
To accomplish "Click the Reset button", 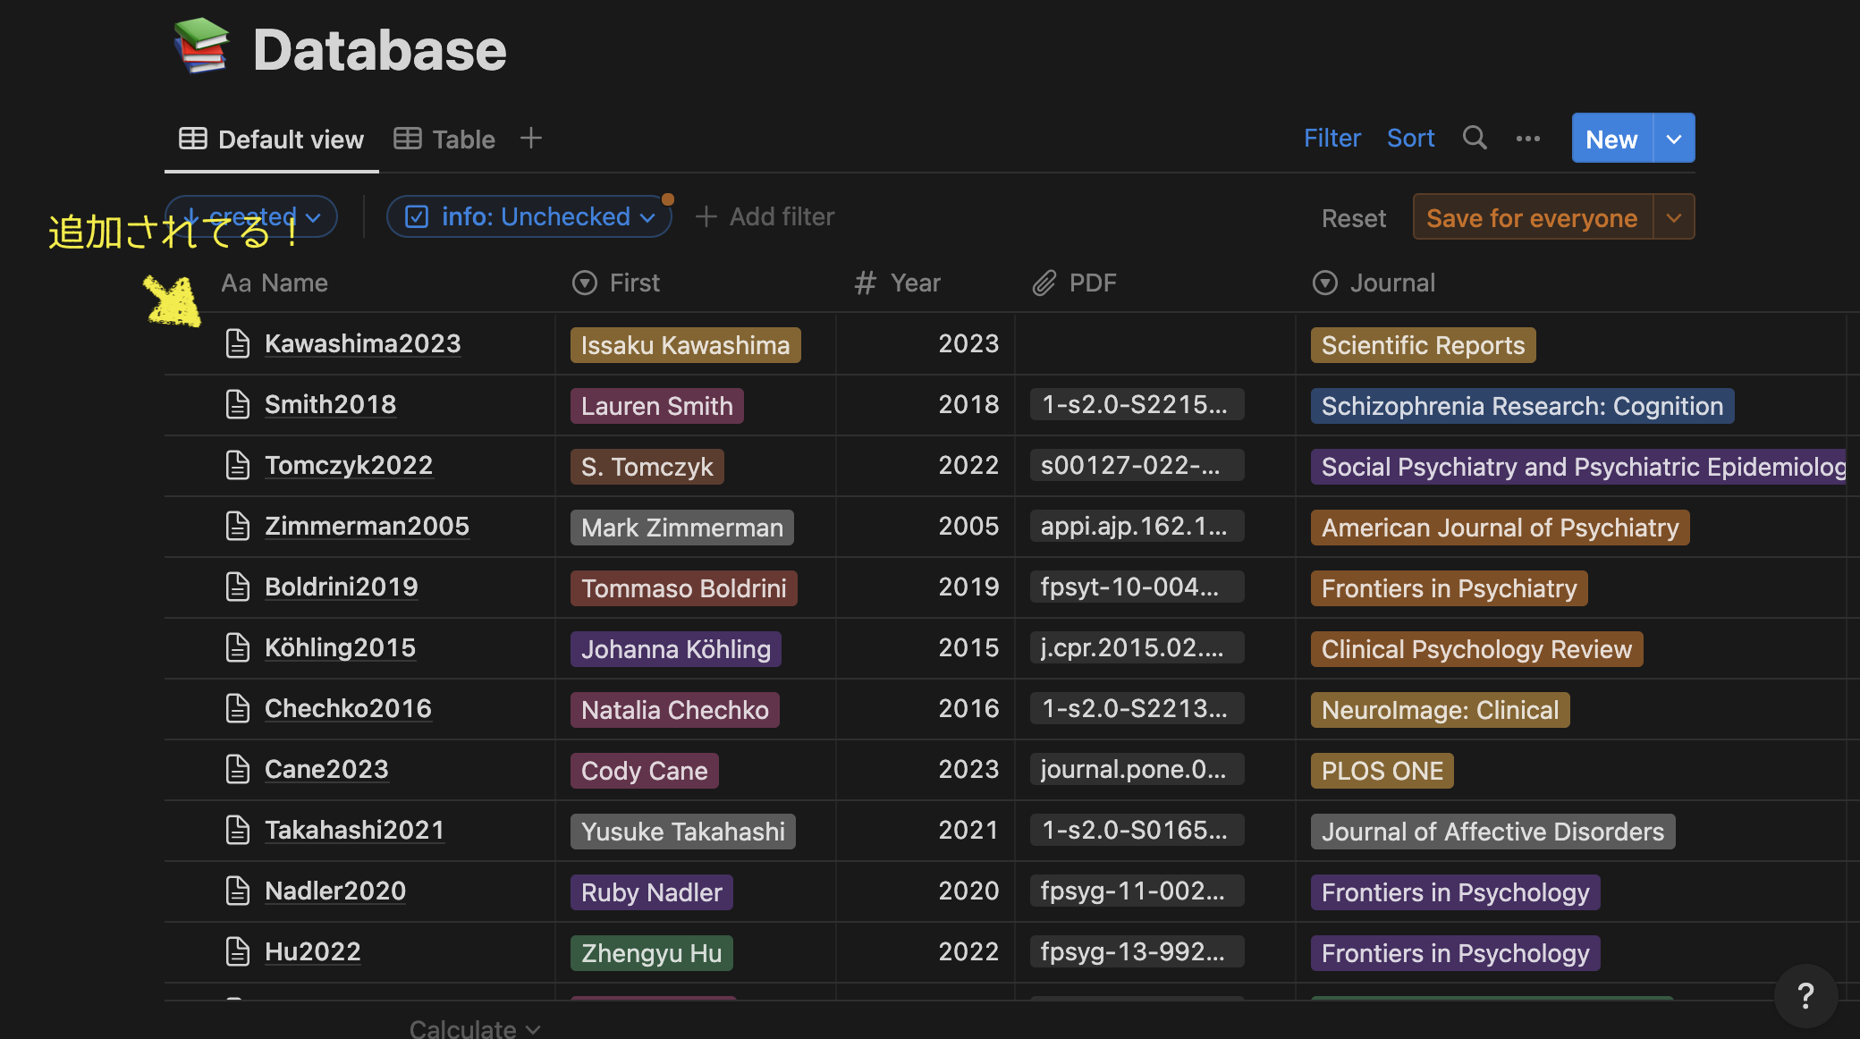I will (x=1353, y=218).
